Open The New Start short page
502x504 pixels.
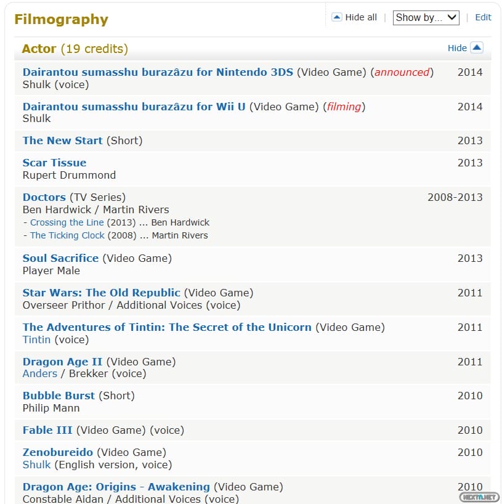[x=63, y=140]
